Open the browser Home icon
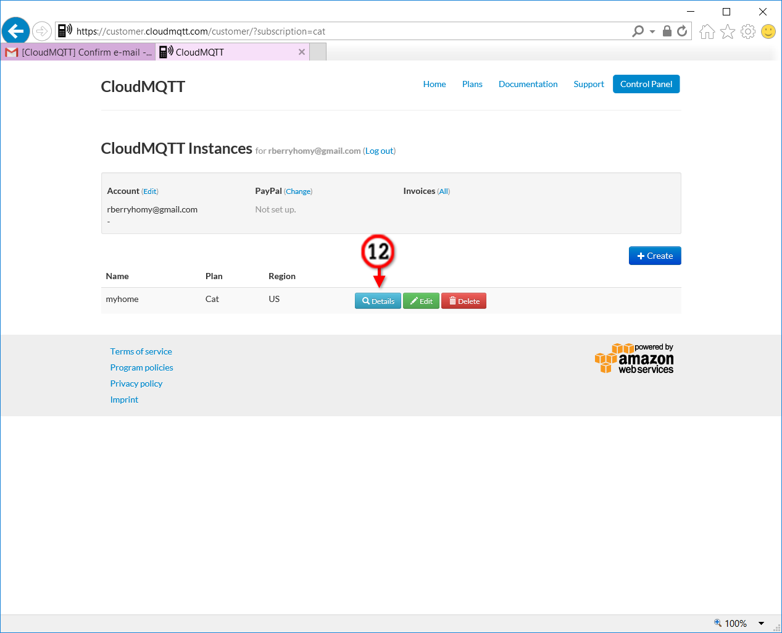Screen dimensions: 782x633 point(707,31)
